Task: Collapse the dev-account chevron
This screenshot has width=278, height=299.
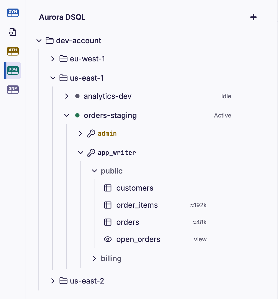Action: [x=39, y=41]
